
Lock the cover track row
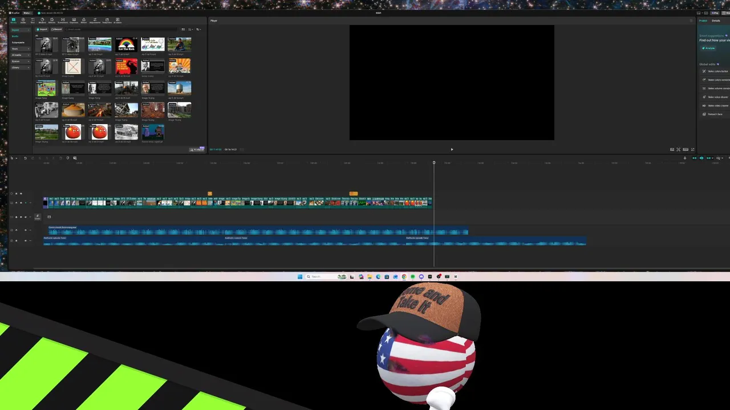16,217
